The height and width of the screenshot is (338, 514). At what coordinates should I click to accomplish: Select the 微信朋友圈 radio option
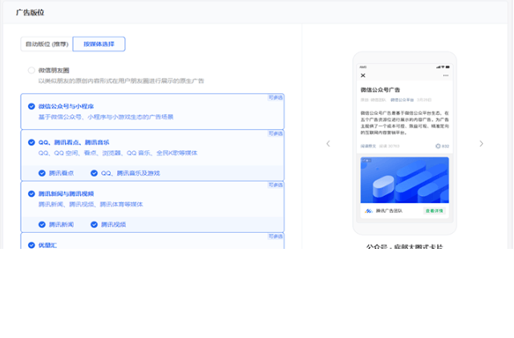point(31,70)
